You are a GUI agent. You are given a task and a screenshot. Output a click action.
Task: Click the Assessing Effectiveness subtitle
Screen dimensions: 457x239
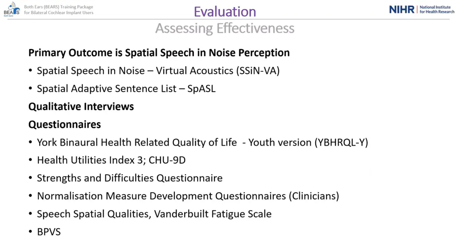pos(225,28)
